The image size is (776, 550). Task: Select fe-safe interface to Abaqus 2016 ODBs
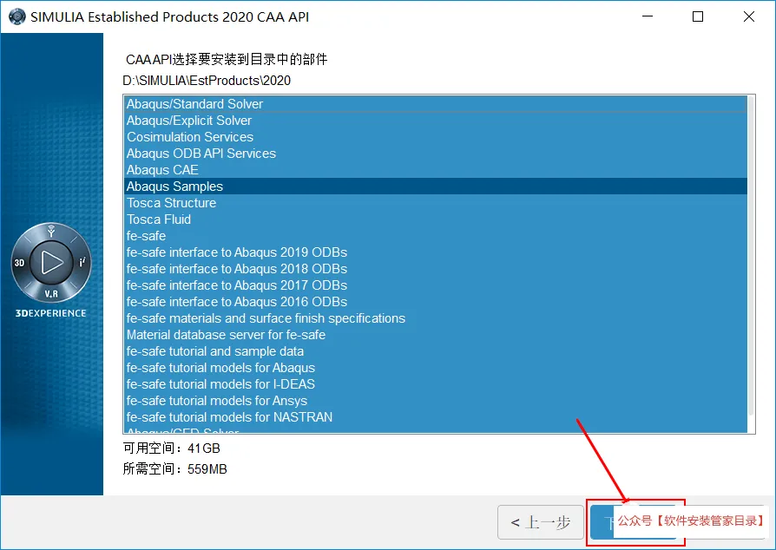click(x=436, y=302)
